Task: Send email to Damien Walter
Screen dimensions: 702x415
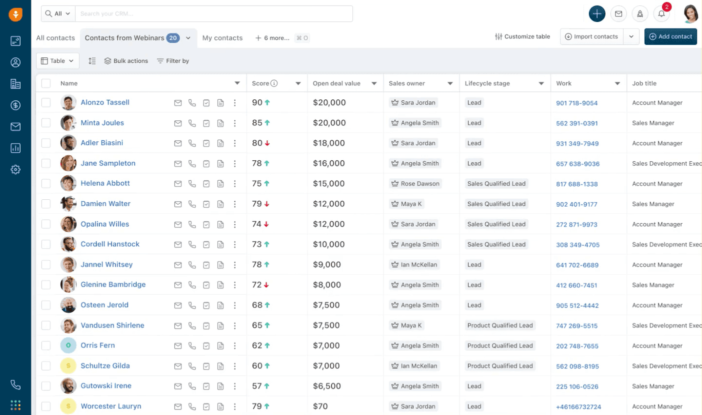Action: [178, 204]
